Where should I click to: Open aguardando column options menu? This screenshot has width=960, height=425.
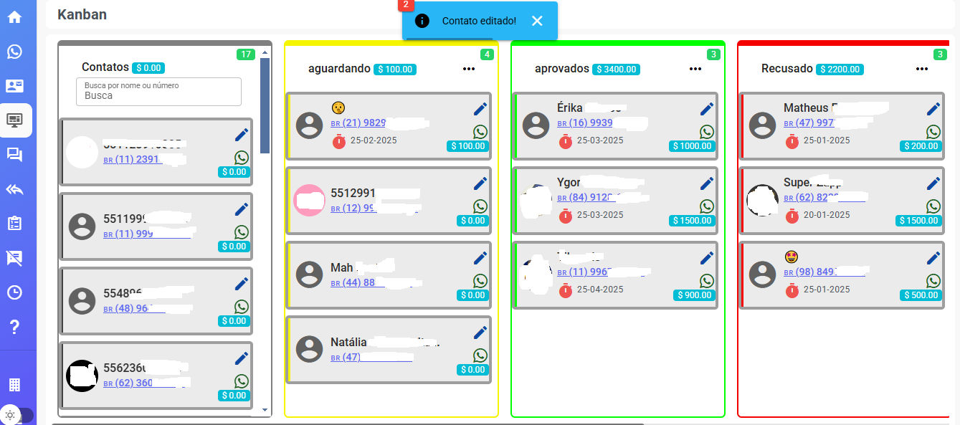469,69
